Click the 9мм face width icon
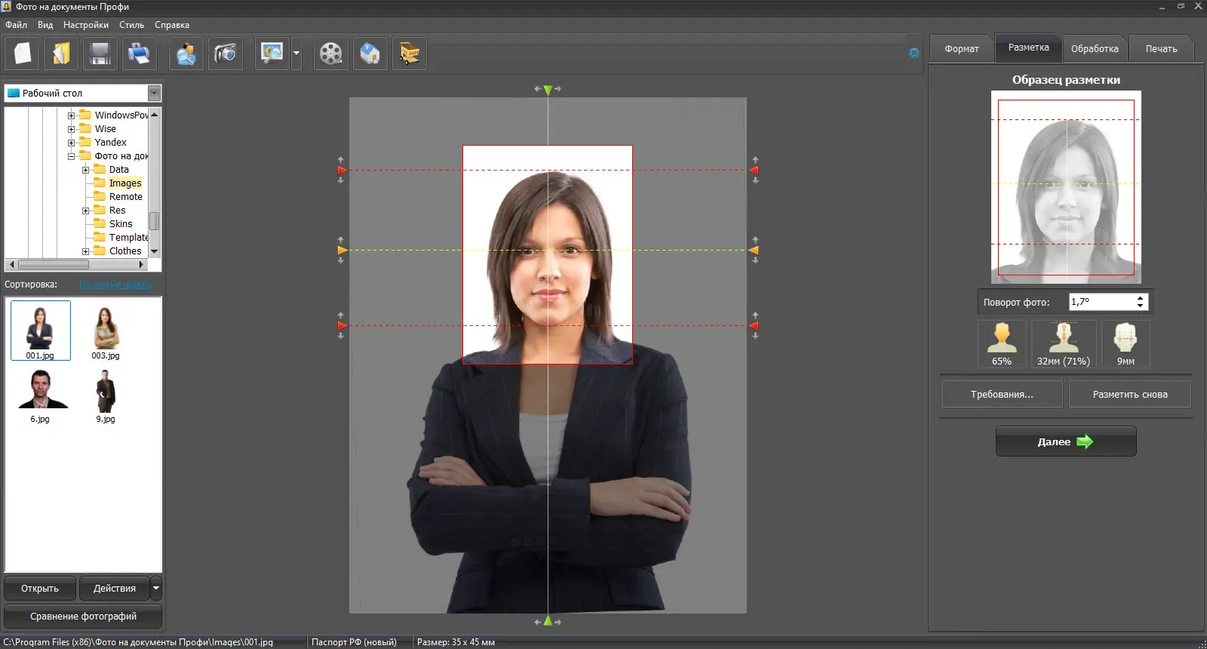 coord(1126,344)
